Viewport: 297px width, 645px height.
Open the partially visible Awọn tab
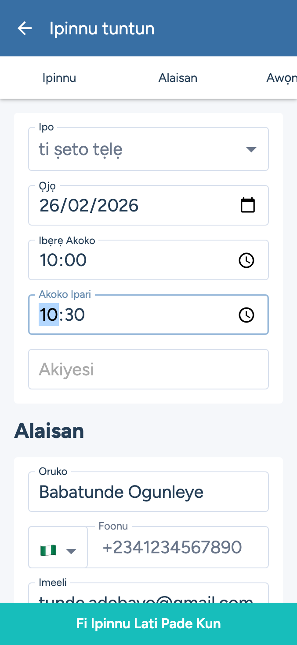[x=281, y=78]
